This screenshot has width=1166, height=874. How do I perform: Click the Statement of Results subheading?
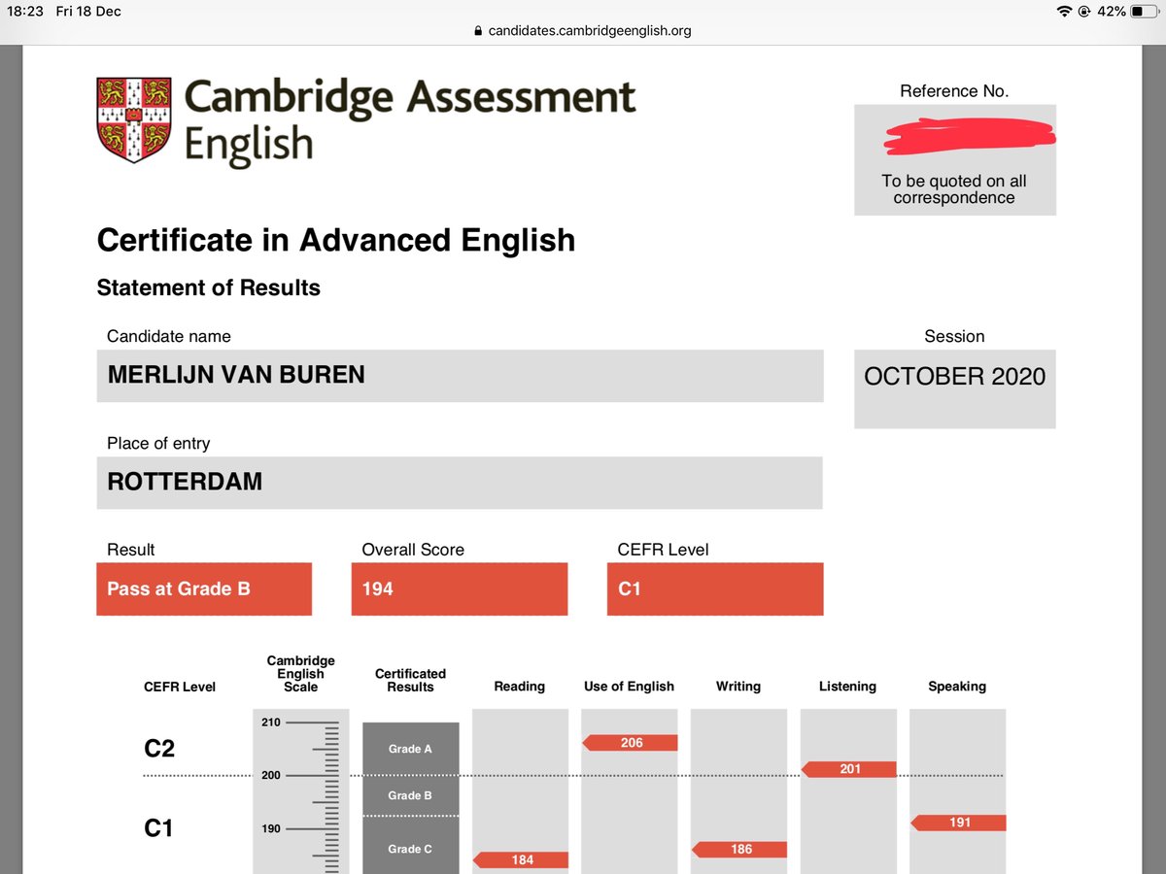[209, 287]
